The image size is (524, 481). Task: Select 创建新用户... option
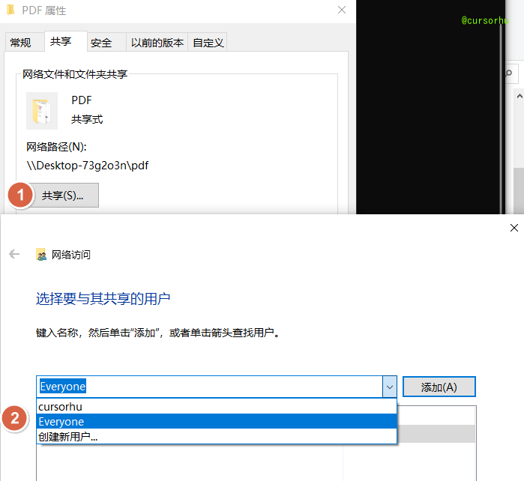tap(216, 436)
